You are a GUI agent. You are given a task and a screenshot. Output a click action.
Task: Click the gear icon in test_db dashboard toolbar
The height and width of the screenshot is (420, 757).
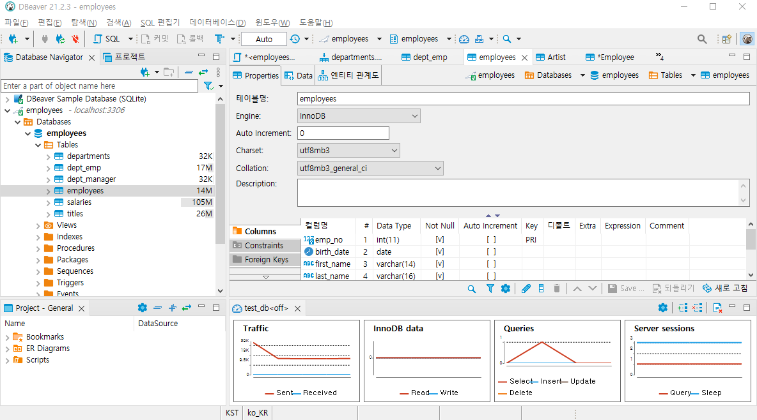(x=663, y=308)
